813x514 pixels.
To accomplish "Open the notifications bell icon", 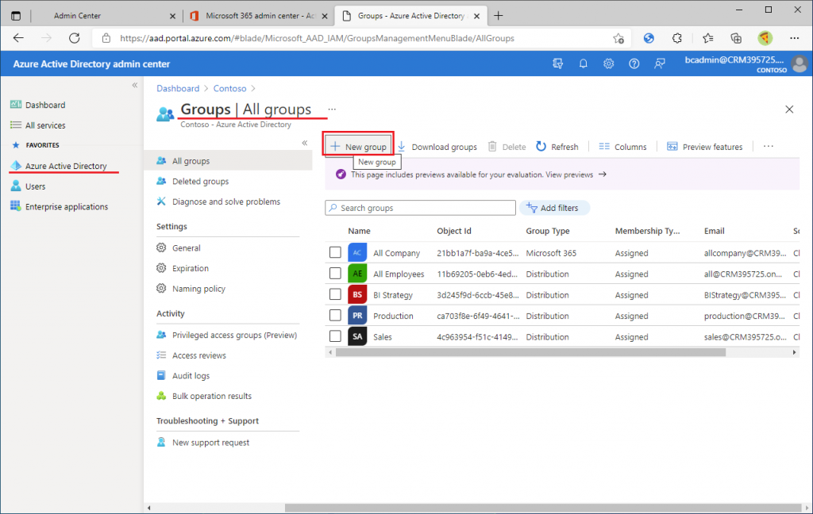I will tap(584, 63).
